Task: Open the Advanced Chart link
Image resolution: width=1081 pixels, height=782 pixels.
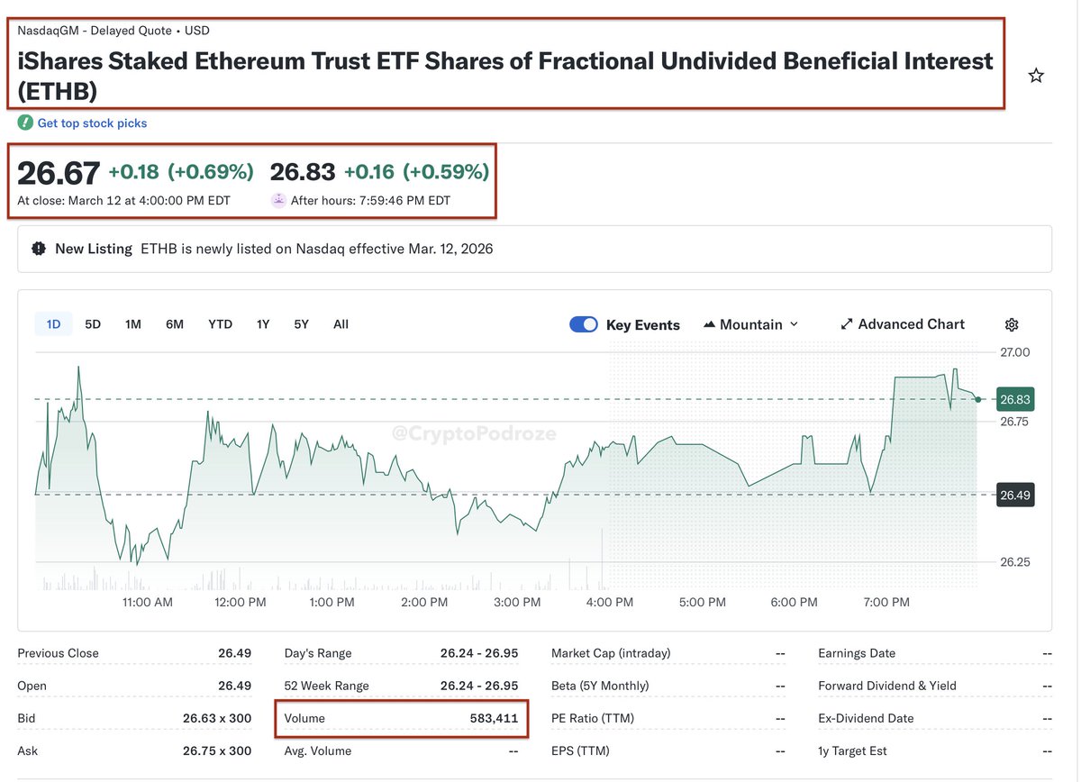Action: click(903, 324)
